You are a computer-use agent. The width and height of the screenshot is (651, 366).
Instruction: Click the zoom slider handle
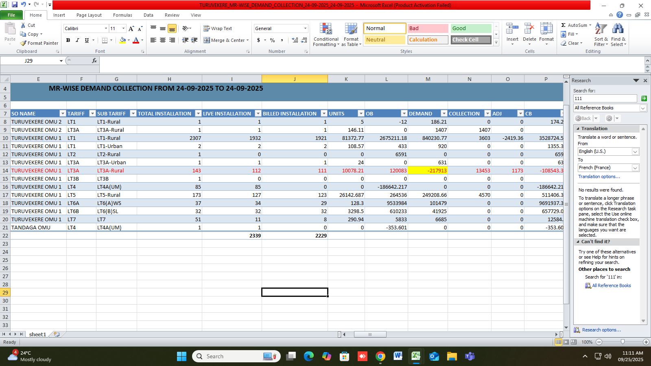coord(623,342)
